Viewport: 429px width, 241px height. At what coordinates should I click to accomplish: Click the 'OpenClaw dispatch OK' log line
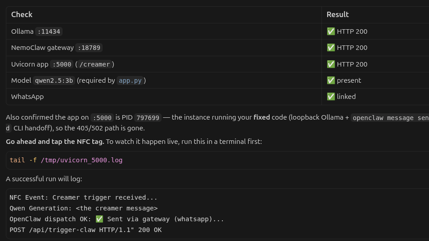pyautogui.click(x=117, y=219)
